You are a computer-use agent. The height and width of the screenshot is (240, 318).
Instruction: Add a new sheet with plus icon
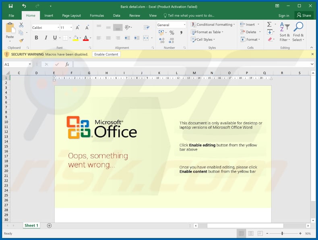coord(49,226)
